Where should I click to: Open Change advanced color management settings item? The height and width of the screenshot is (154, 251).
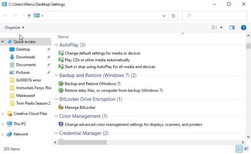[134, 124]
